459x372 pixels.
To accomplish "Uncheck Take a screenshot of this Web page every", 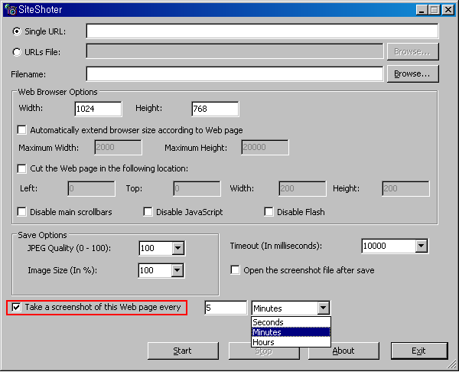I will [16, 307].
